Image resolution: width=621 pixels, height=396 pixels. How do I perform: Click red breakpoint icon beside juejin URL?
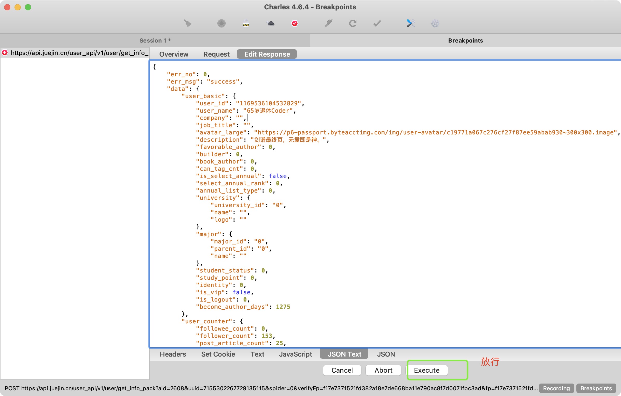5,53
